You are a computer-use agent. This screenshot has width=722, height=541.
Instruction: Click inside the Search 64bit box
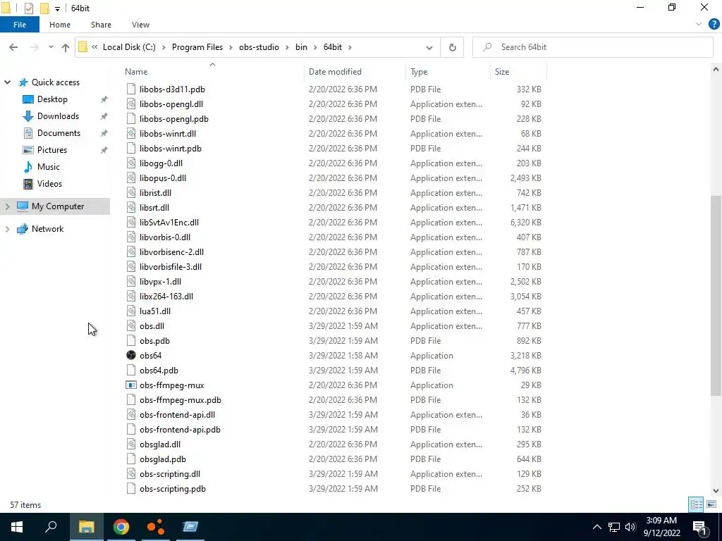(x=592, y=47)
